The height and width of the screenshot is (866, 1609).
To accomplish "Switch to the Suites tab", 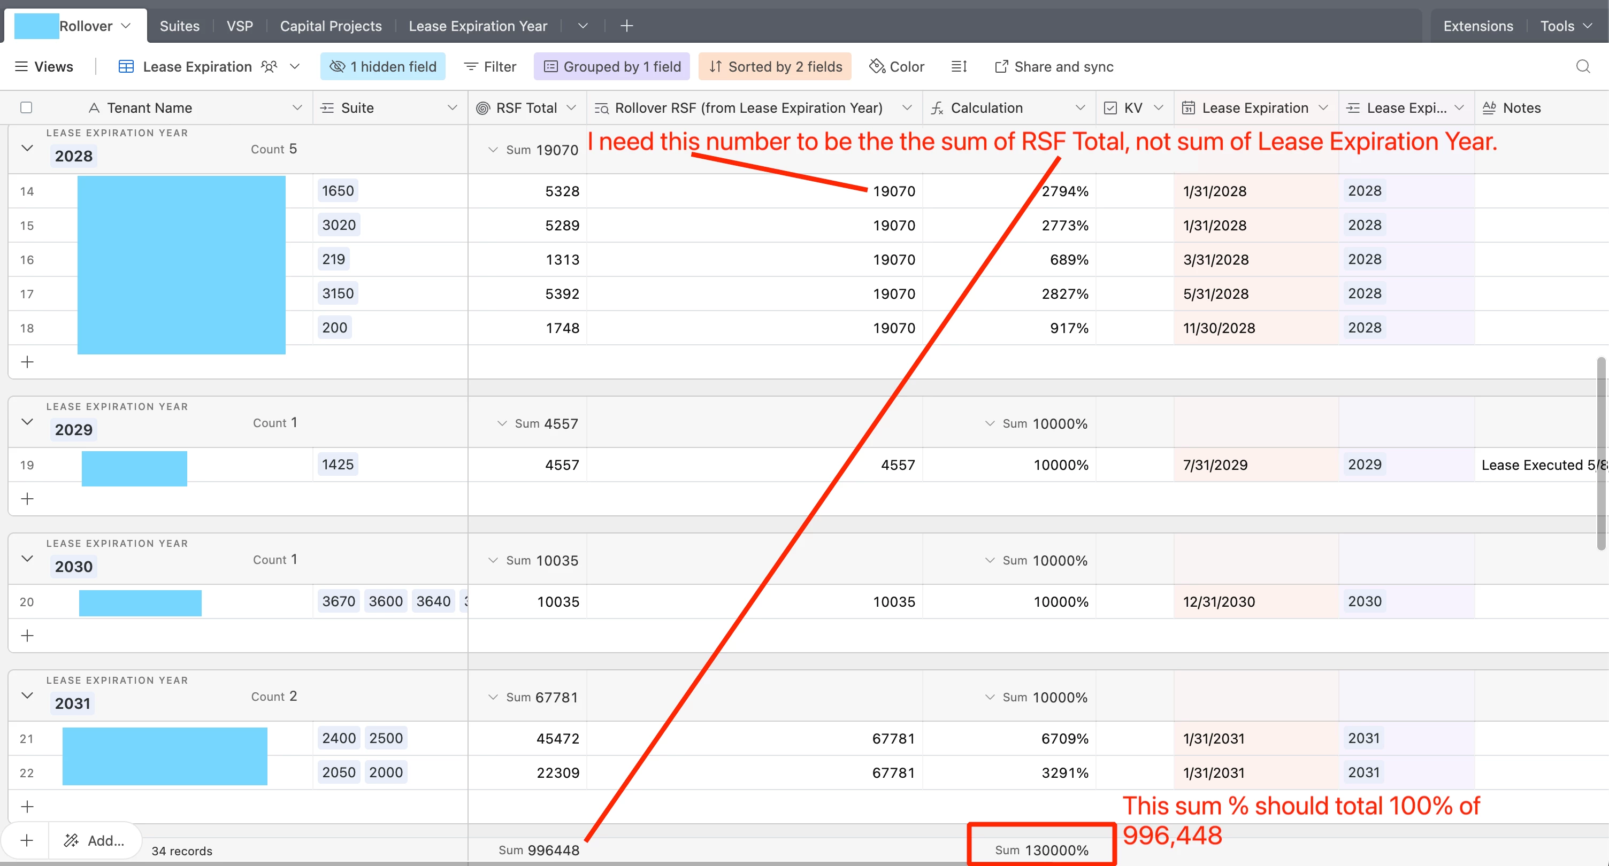I will pyautogui.click(x=179, y=26).
